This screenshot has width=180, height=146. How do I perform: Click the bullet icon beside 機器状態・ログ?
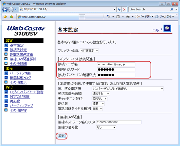coord(6,78)
